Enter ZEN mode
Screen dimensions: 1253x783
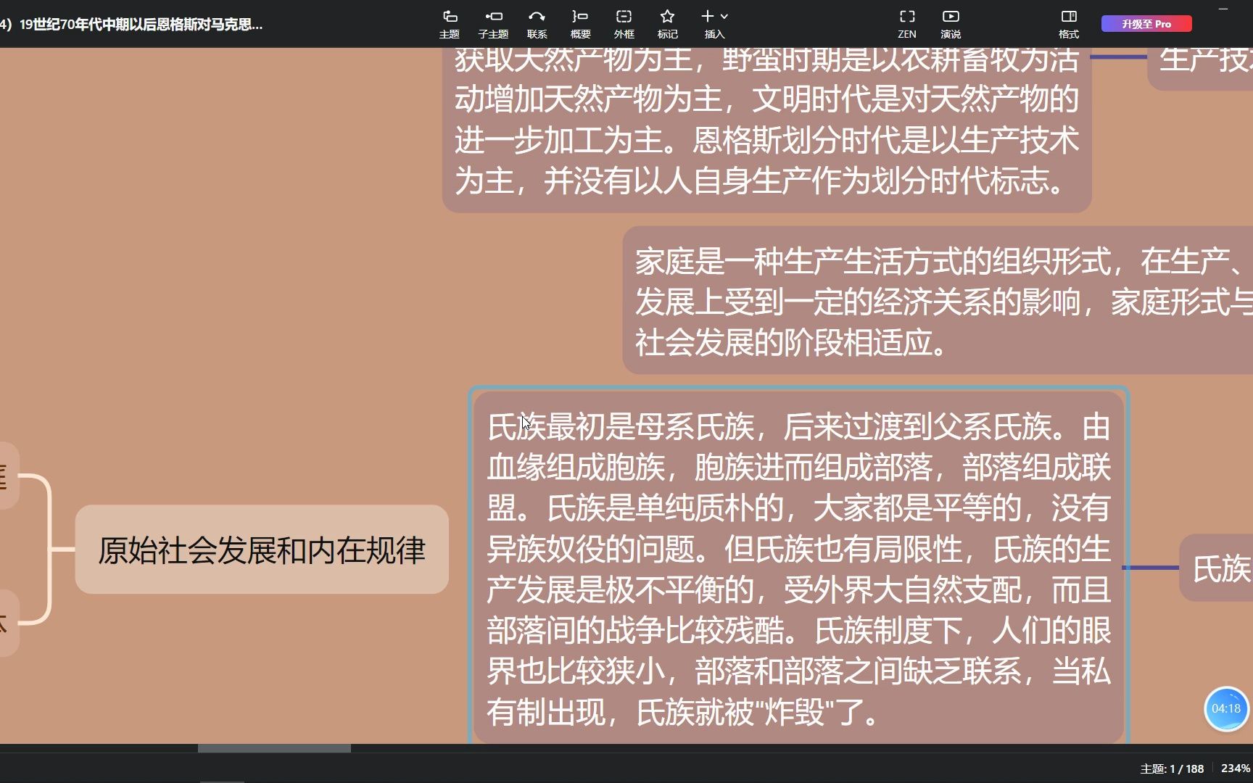pyautogui.click(x=906, y=24)
